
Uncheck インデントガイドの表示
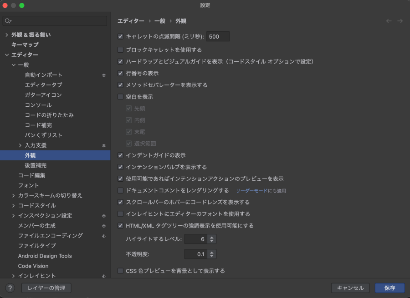(x=121, y=155)
